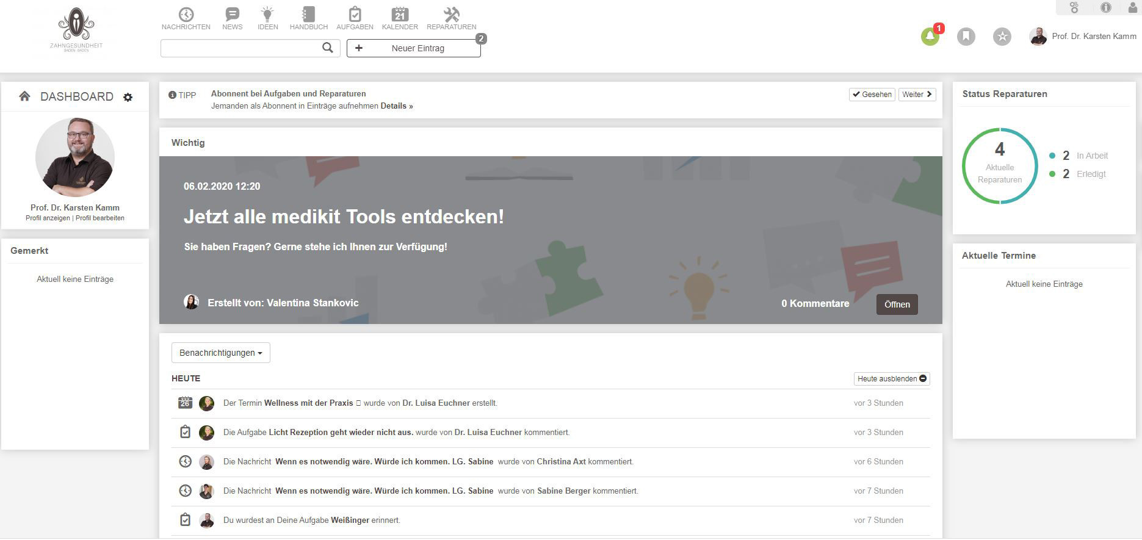Open the Details » link in the tip
The width and height of the screenshot is (1142, 540).
click(x=397, y=106)
